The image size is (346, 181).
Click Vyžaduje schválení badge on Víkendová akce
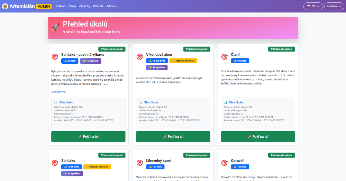tap(183, 61)
